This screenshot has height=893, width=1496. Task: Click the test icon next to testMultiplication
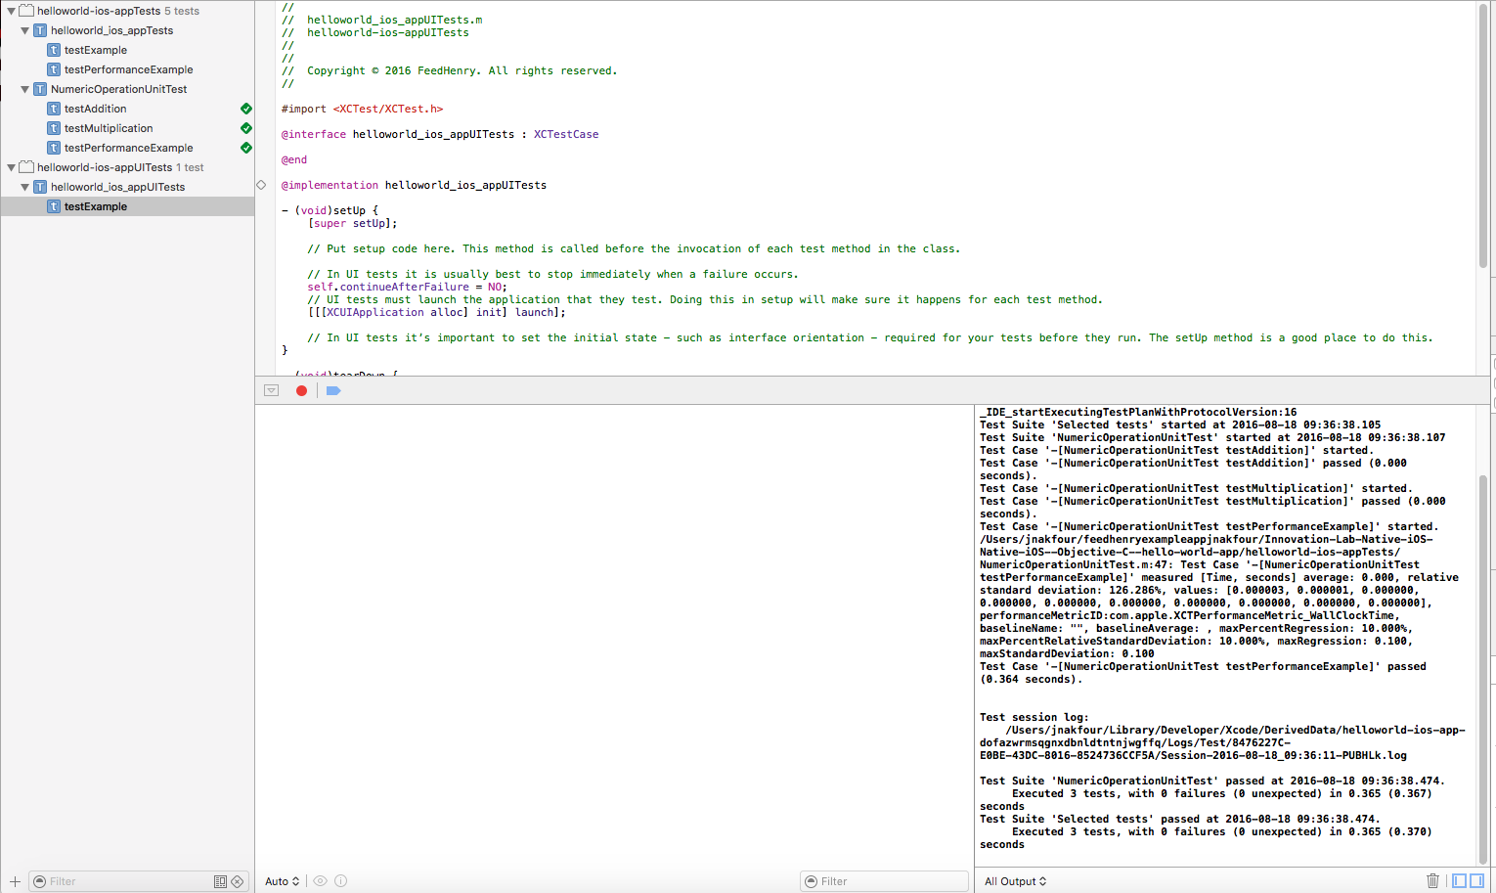54,128
